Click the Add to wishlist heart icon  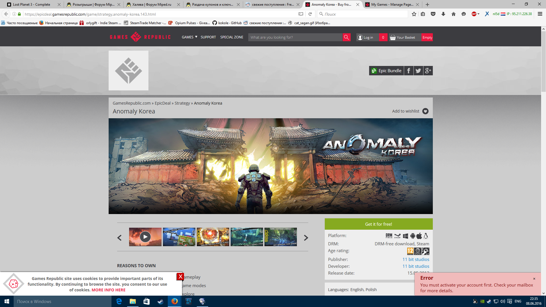tap(425, 111)
